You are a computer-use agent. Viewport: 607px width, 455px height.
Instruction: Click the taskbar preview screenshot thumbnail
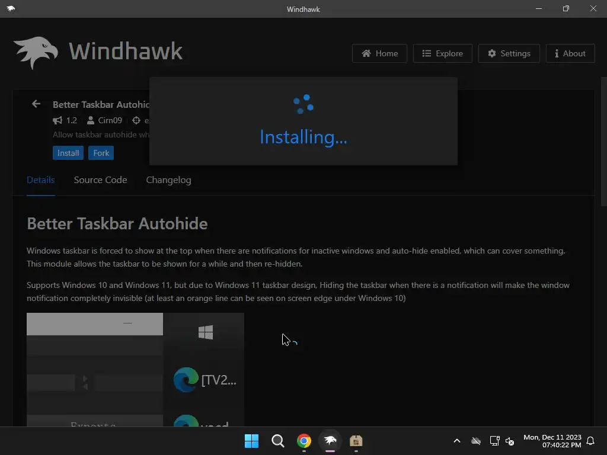pyautogui.click(x=136, y=370)
